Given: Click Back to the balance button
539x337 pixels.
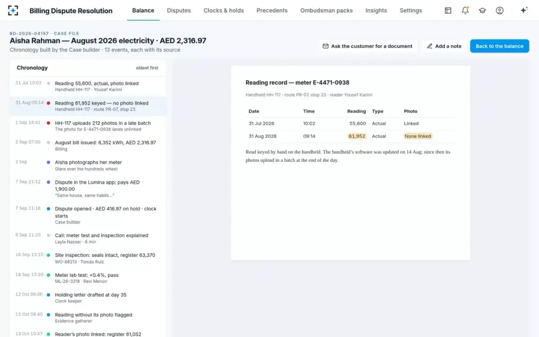Looking at the screenshot, I should 499,46.
